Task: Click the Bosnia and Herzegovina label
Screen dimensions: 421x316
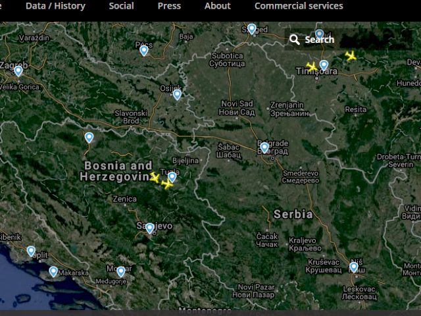Action: 116,171
